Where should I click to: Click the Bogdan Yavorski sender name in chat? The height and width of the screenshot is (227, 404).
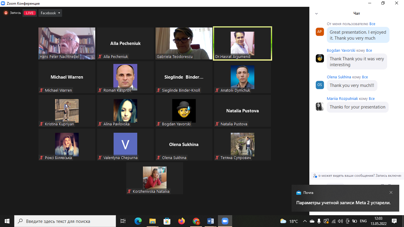(341, 51)
